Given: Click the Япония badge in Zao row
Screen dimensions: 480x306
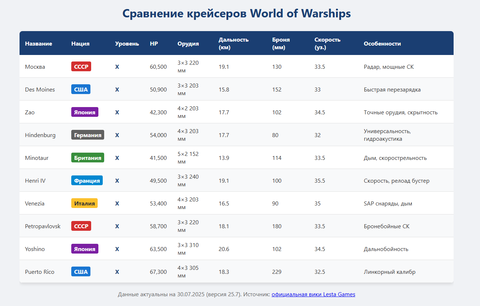Looking at the screenshot, I should 85,112.
